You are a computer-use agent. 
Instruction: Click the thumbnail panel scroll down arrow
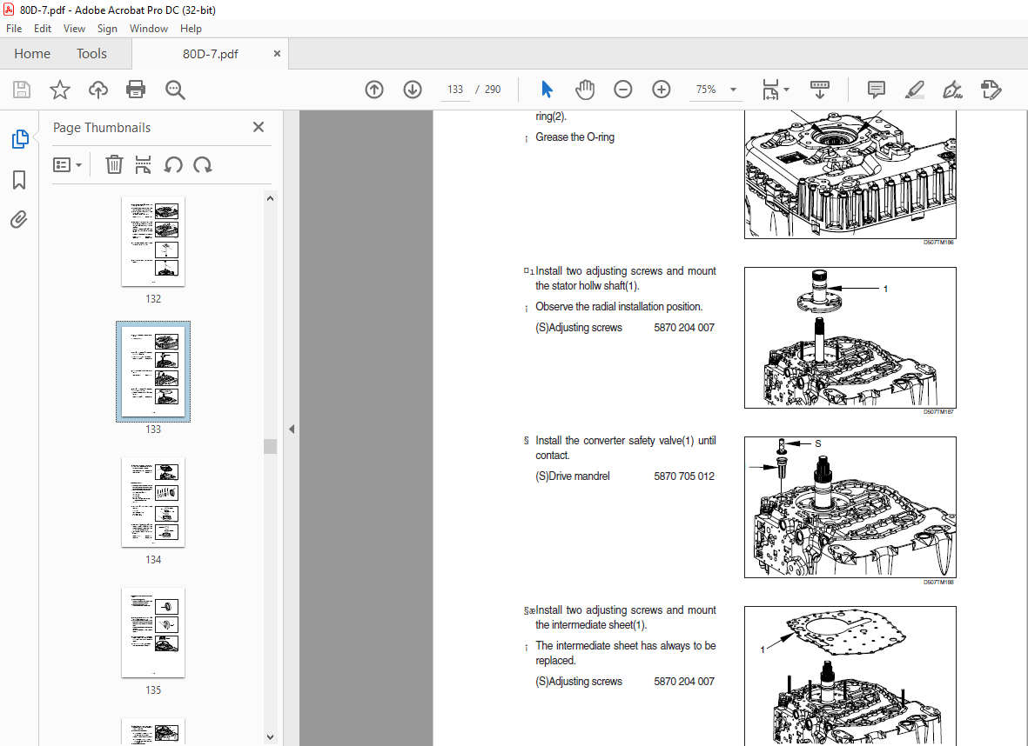[x=270, y=736]
